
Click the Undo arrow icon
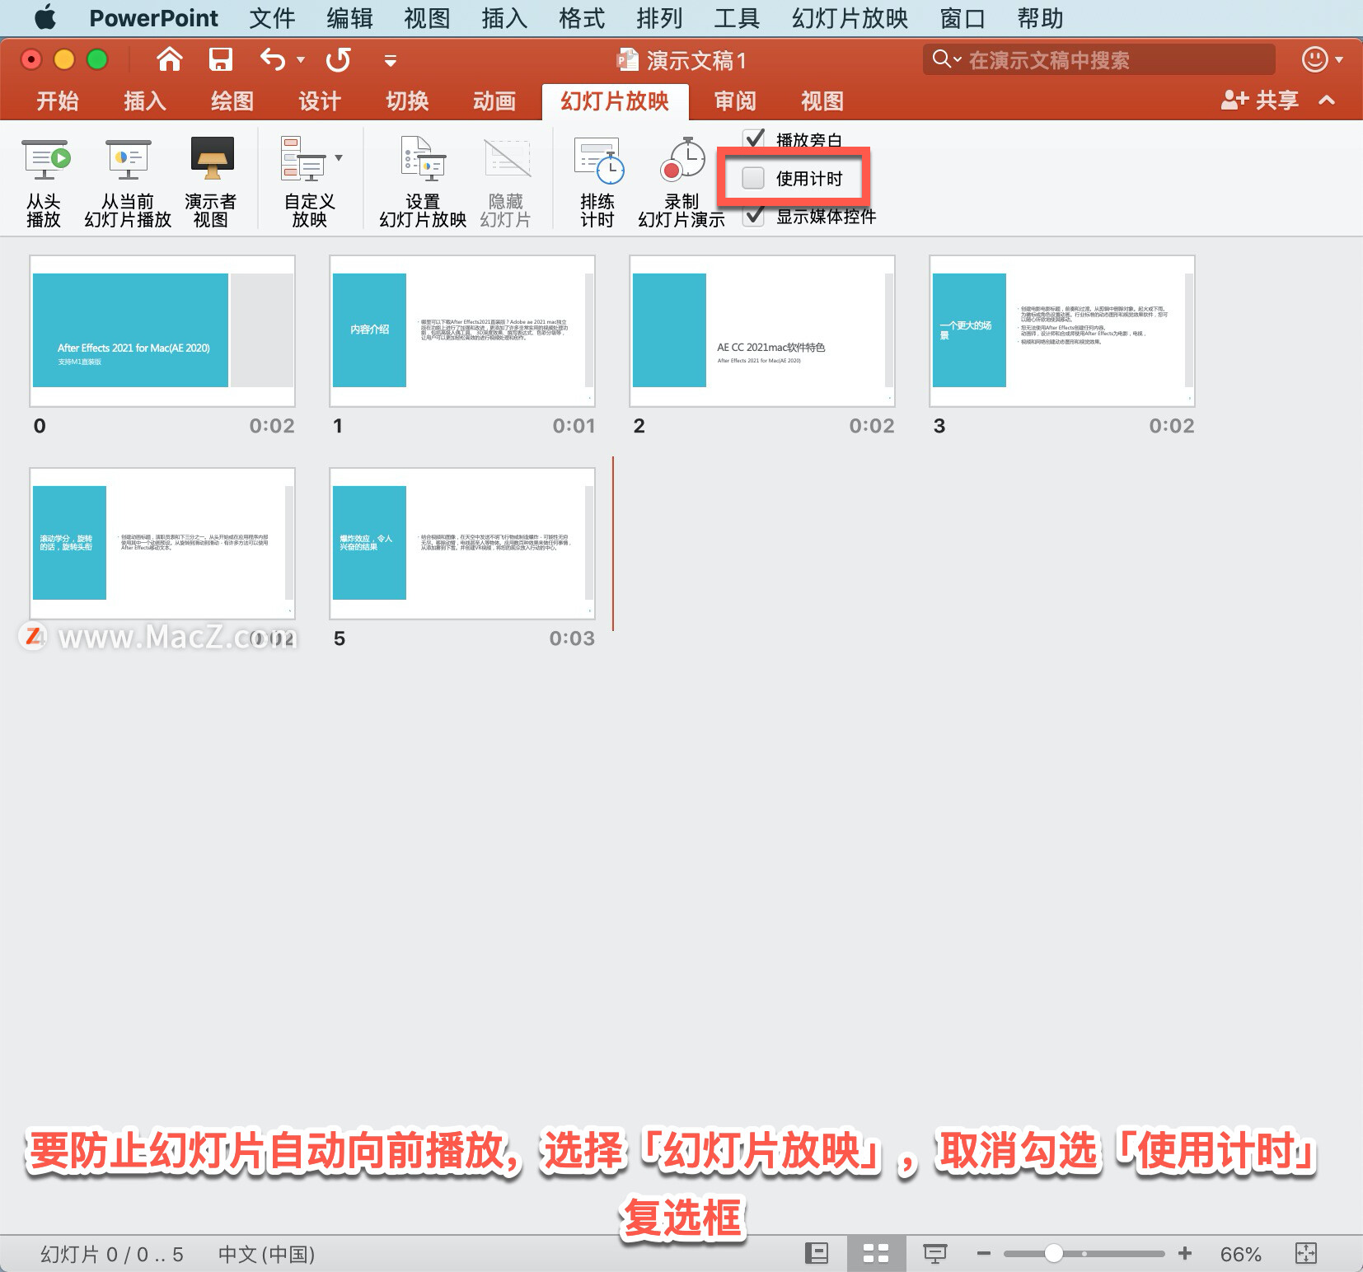273,59
